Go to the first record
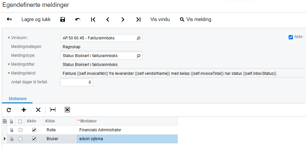 point(93,20)
